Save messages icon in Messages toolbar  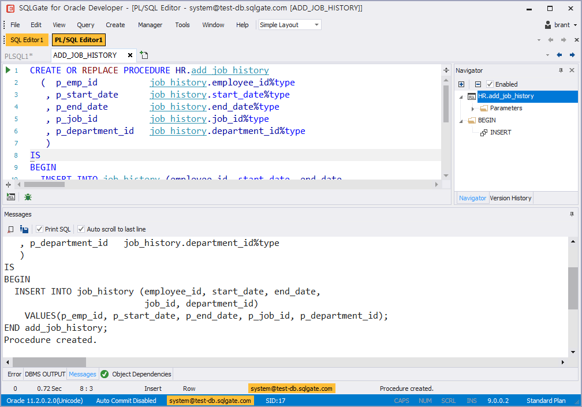(x=24, y=229)
